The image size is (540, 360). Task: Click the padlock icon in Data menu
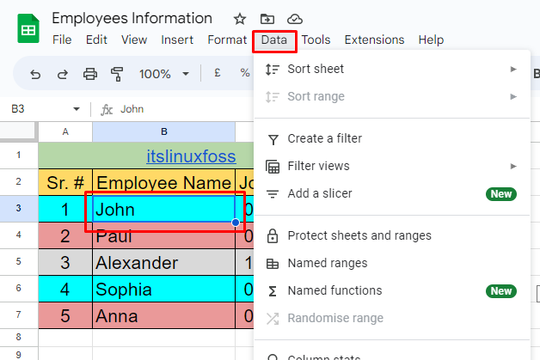[x=273, y=235]
